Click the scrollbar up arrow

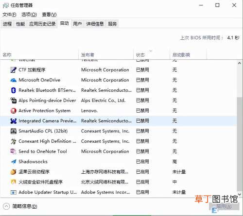[240, 63]
